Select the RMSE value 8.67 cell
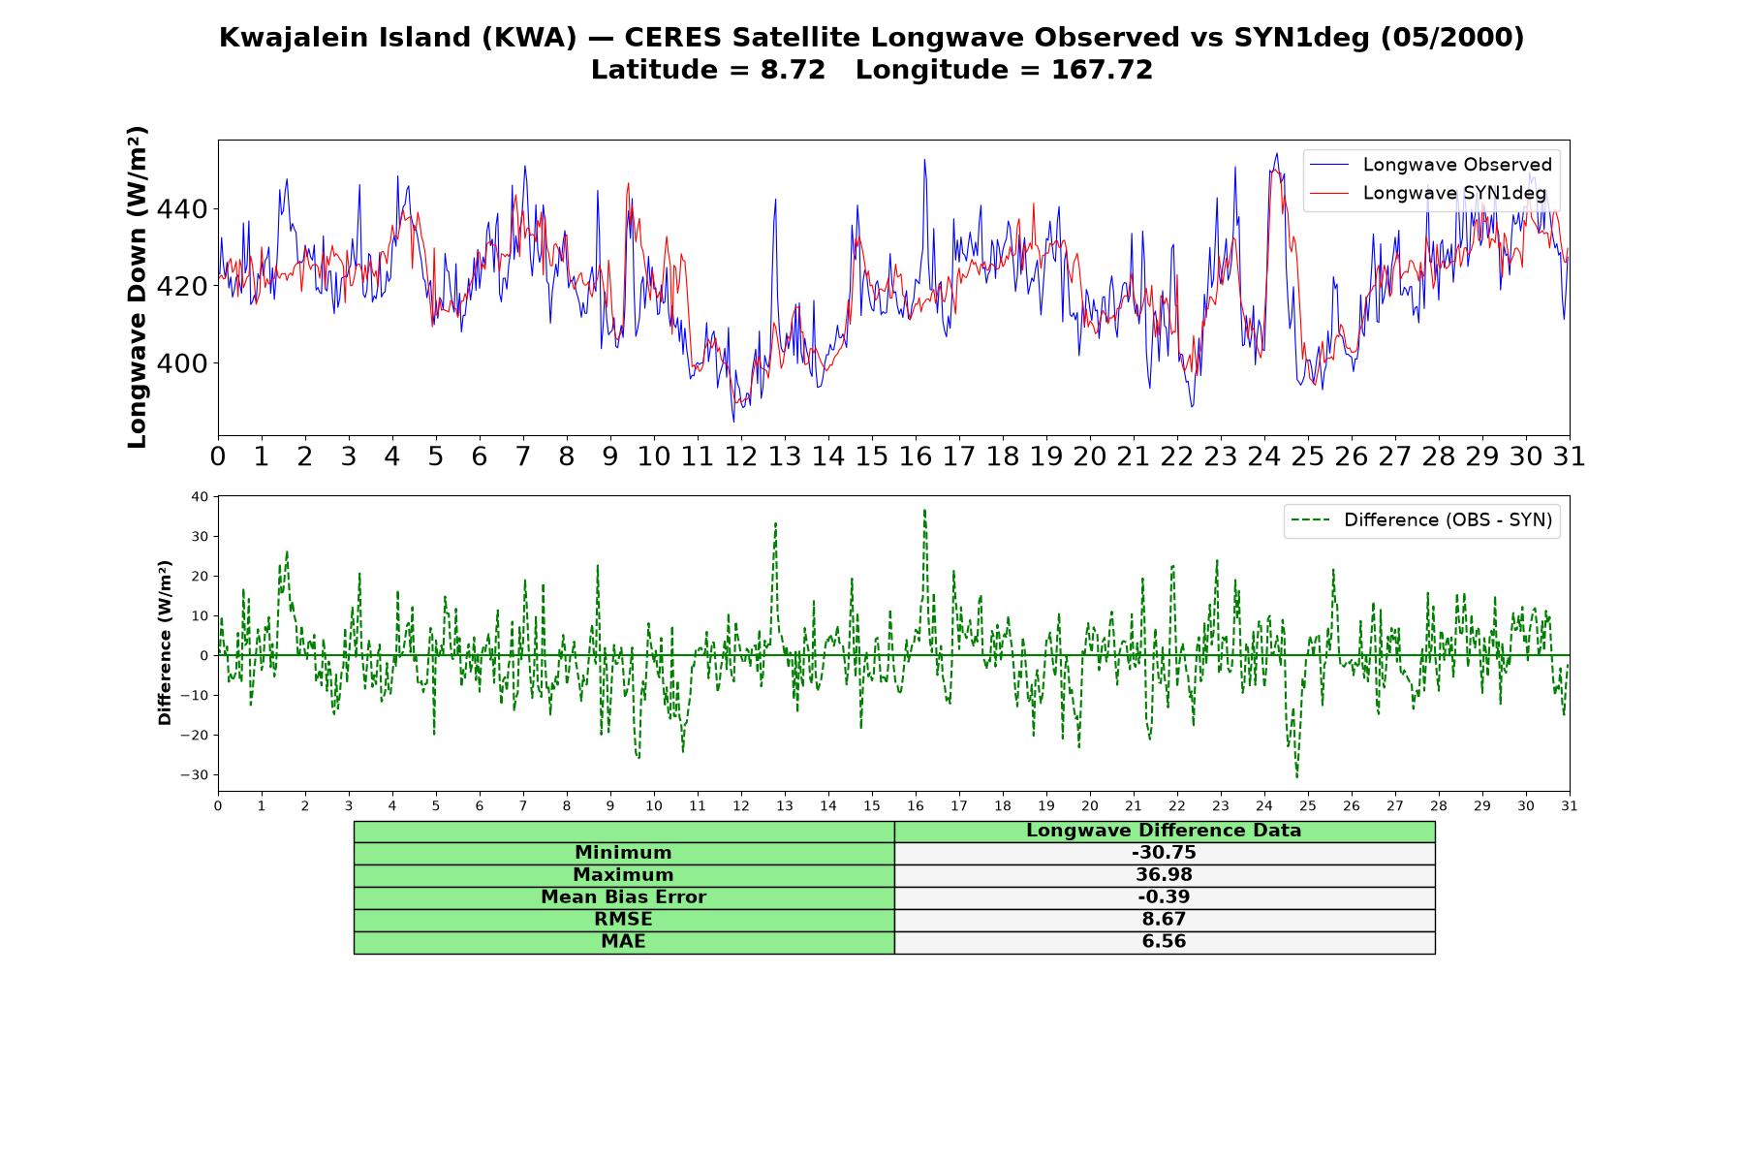The image size is (1744, 1163). [1164, 920]
